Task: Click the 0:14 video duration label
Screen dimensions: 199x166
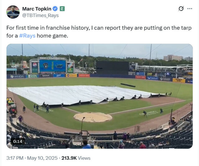Action: click(x=18, y=141)
